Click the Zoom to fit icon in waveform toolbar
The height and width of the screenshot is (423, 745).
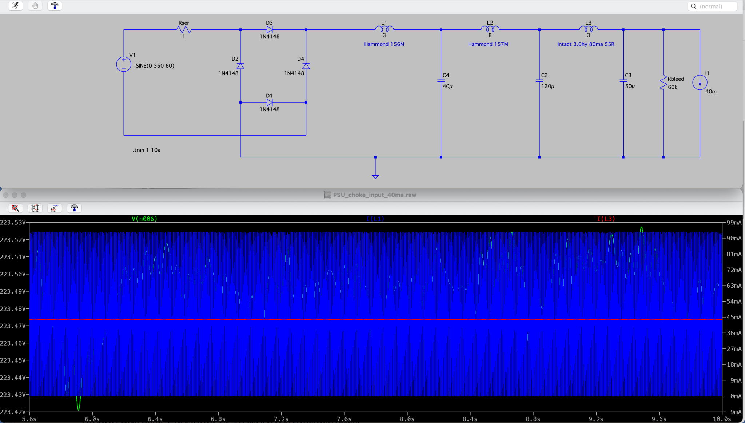click(x=16, y=208)
